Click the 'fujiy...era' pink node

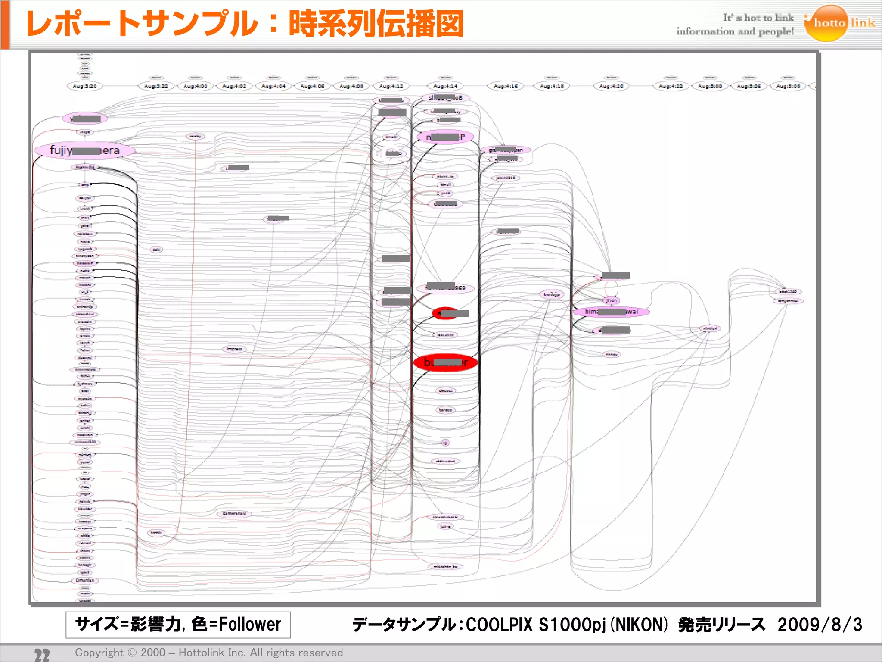point(84,150)
